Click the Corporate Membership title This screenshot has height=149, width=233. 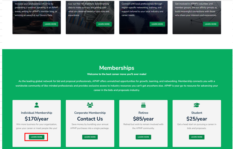[90, 113]
